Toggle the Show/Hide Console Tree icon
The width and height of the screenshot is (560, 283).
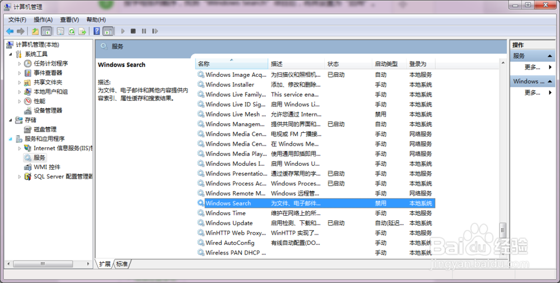[x=46, y=31]
